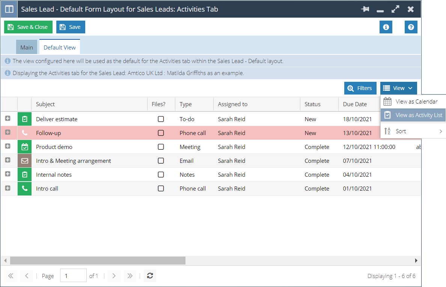Click the Save & Close button

28,27
